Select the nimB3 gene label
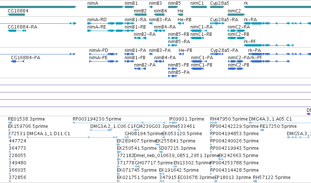This screenshot has height=183, width=311. (x=156, y=3)
